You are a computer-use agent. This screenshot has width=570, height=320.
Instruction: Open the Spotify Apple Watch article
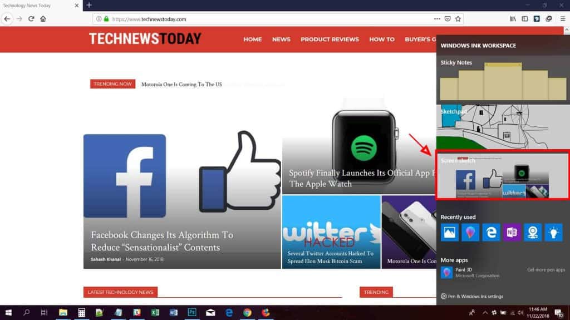(x=362, y=178)
